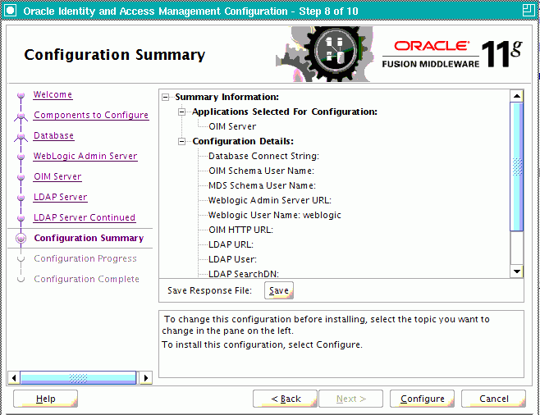Select the OIM HTTP URL row
540x415 pixels.
240,230
